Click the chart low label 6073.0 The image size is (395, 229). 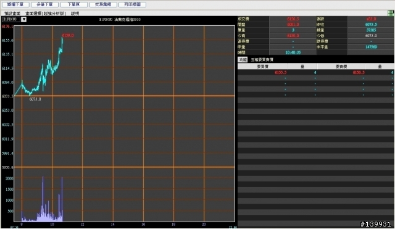pyautogui.click(x=35, y=99)
